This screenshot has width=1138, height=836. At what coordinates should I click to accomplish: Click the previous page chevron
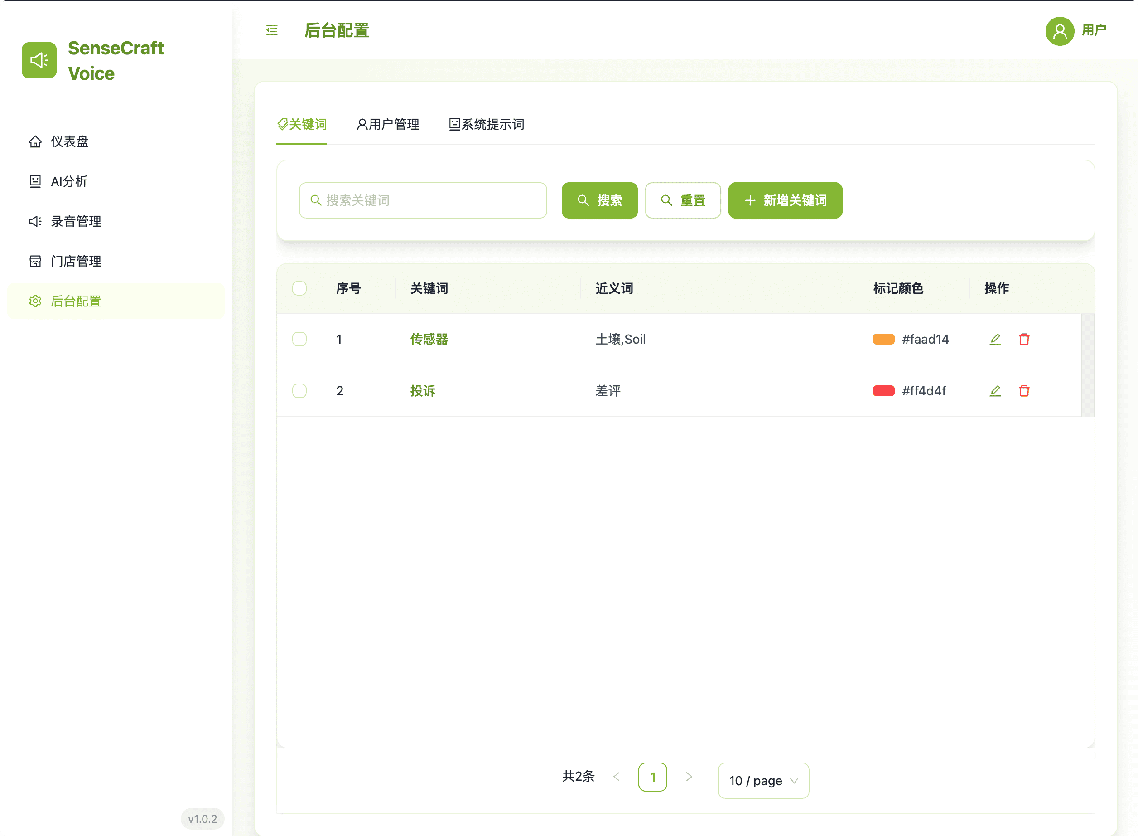point(617,778)
